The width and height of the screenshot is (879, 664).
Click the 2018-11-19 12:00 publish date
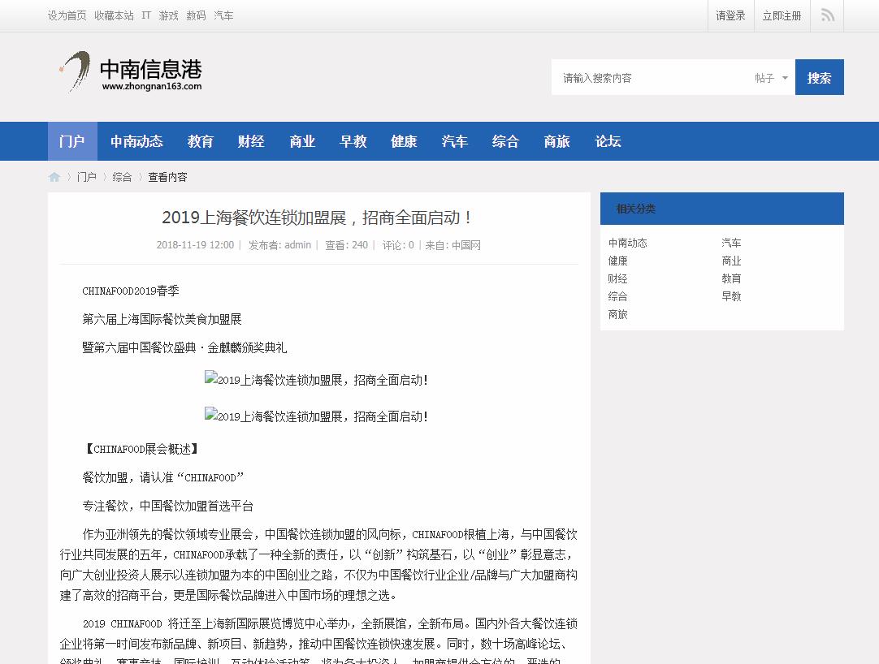(195, 245)
